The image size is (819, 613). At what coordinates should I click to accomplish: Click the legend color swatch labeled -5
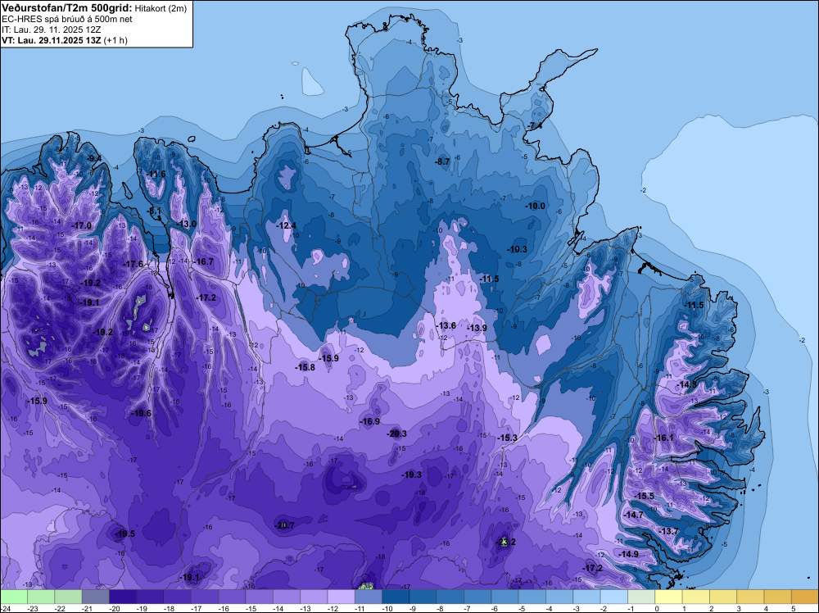click(x=532, y=597)
